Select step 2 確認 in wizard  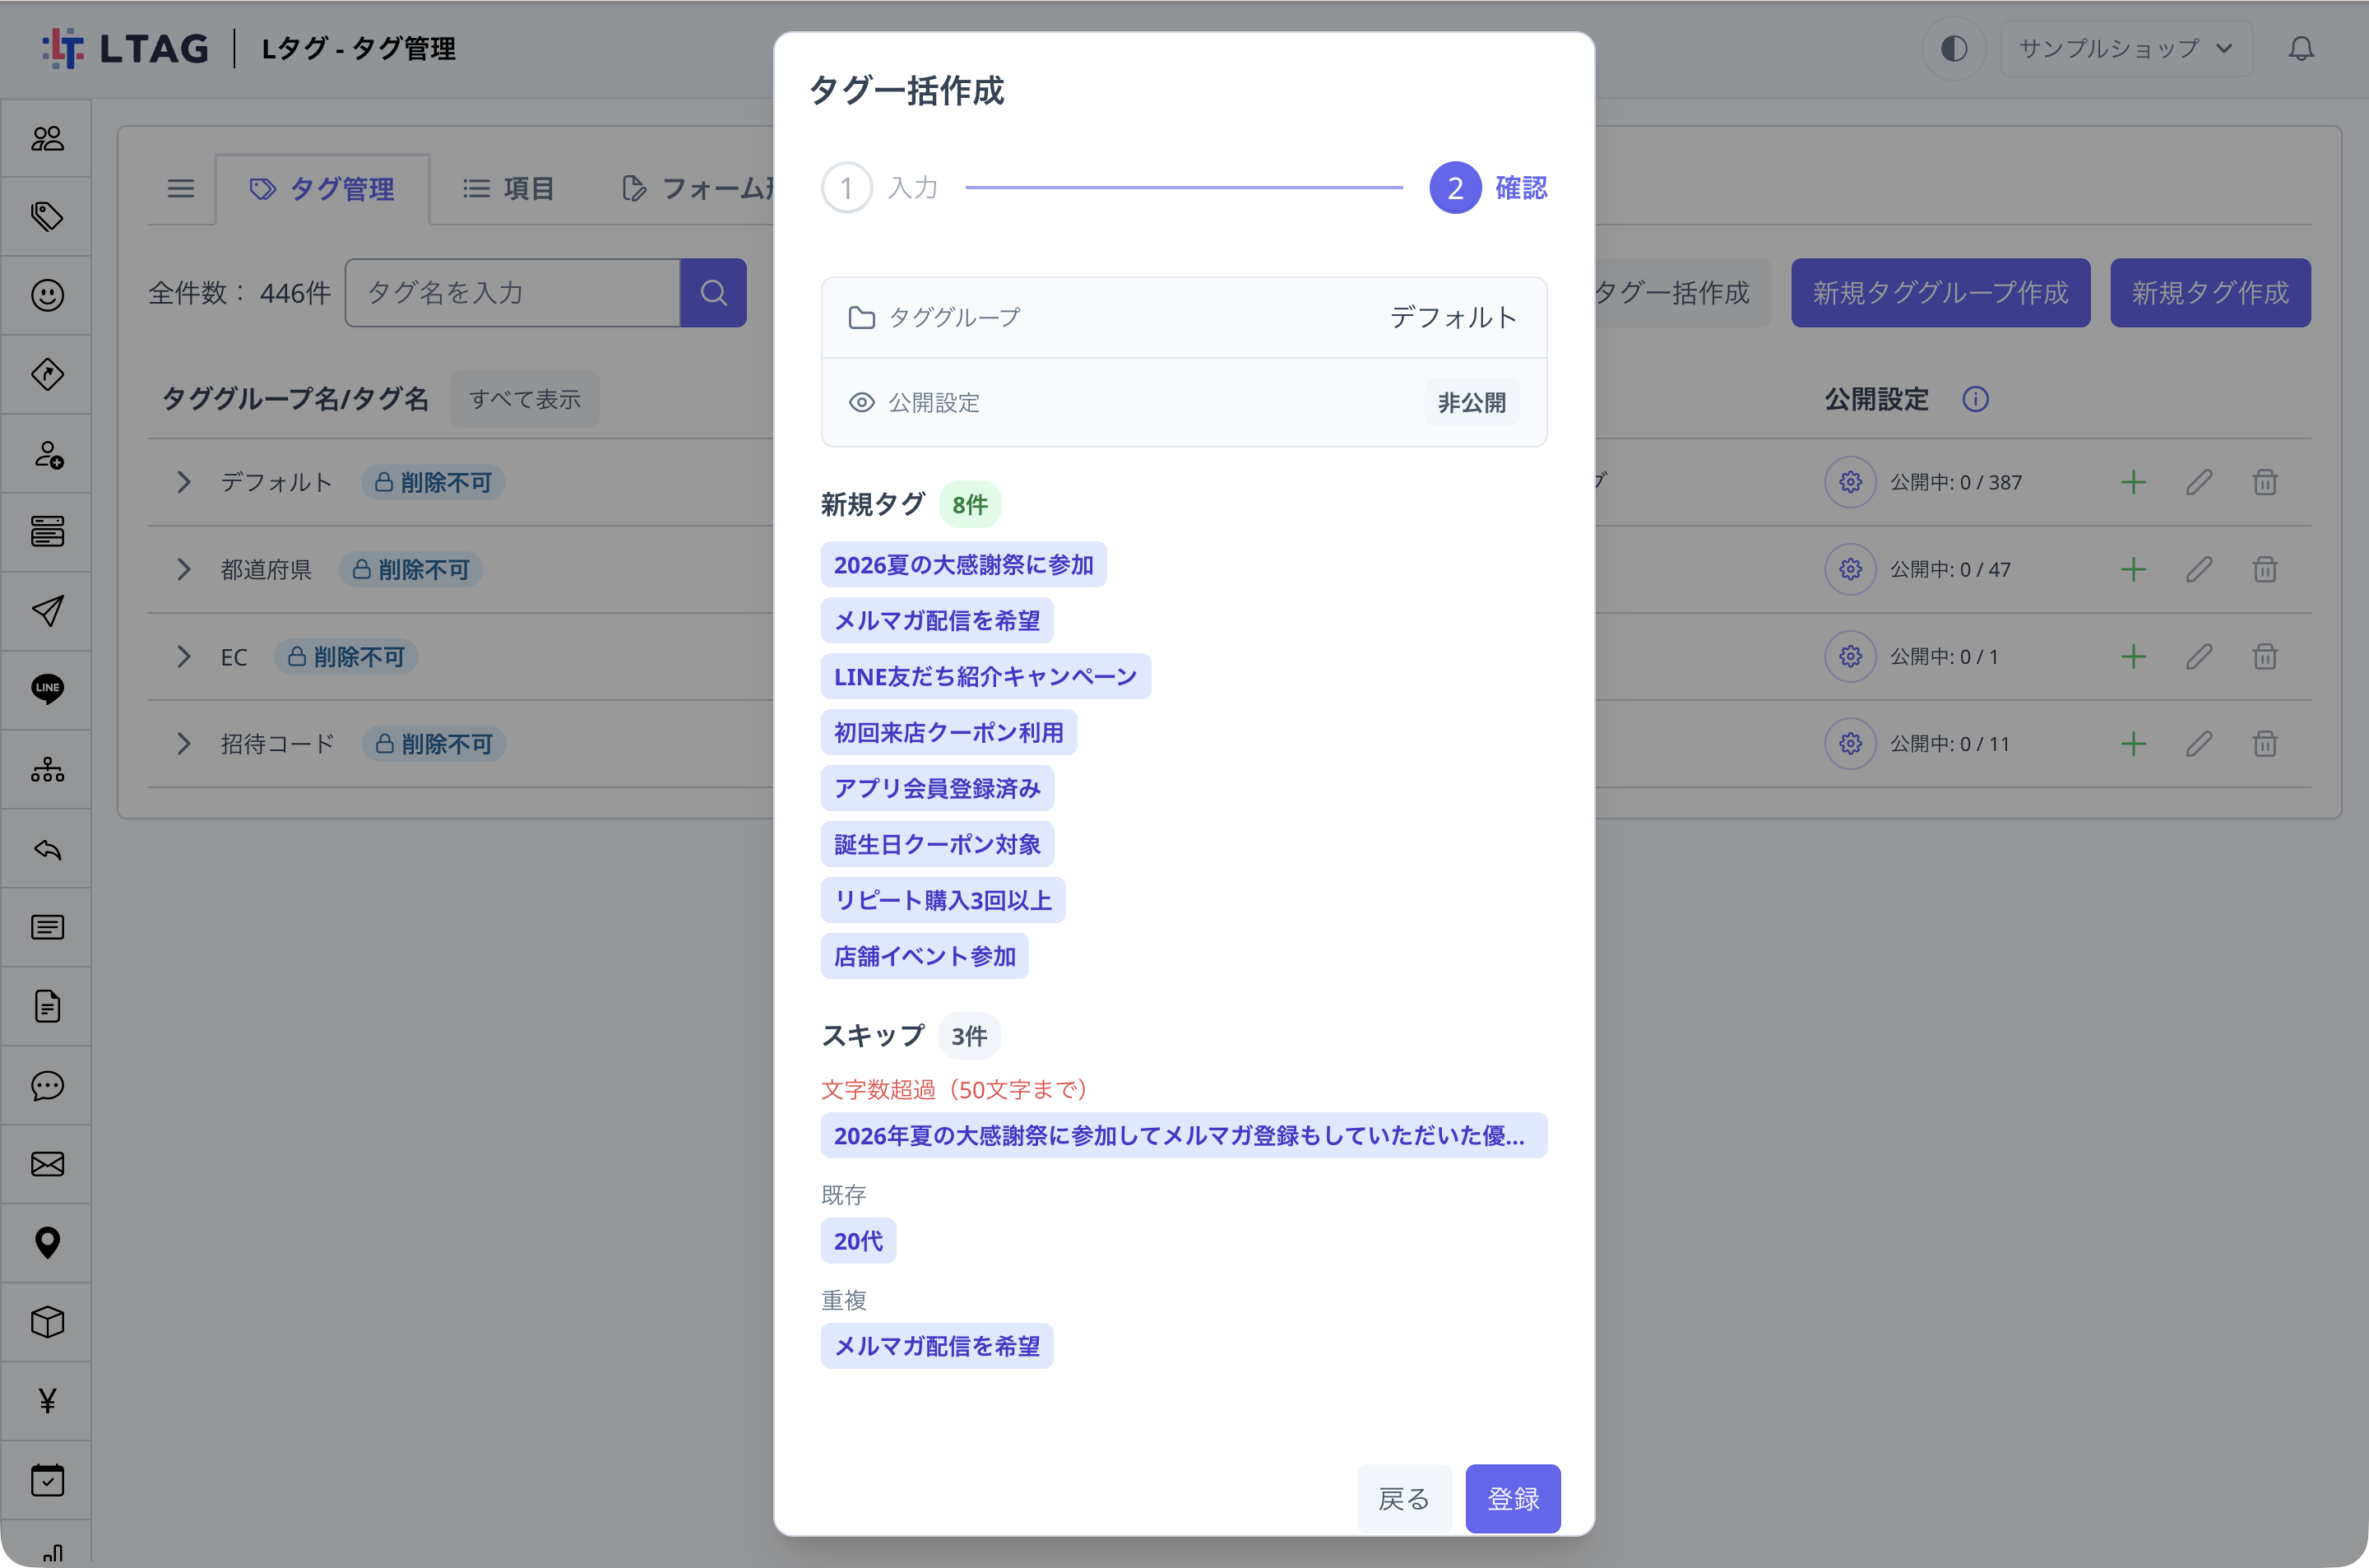pos(1488,188)
